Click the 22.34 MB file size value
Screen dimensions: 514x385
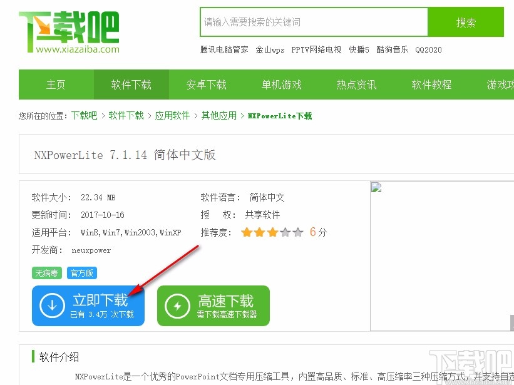98,197
